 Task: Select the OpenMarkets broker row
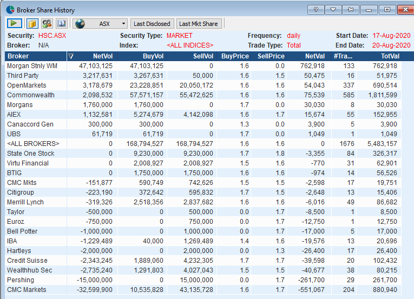(203, 85)
